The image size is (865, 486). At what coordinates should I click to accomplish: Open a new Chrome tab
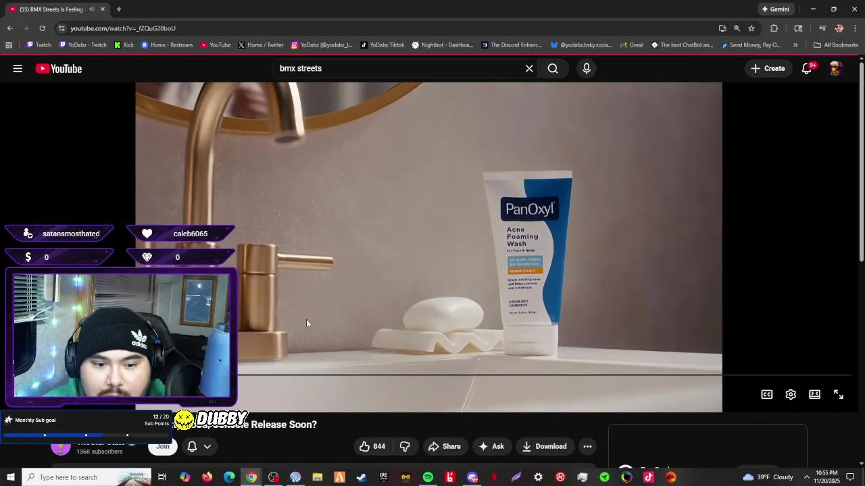[x=119, y=9]
